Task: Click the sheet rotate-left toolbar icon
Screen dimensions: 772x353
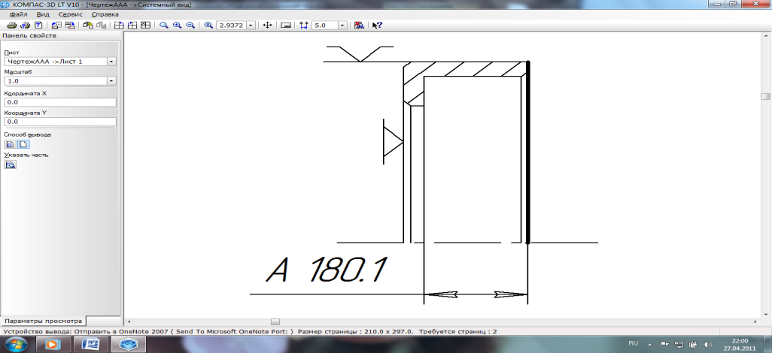Action: coord(56,25)
